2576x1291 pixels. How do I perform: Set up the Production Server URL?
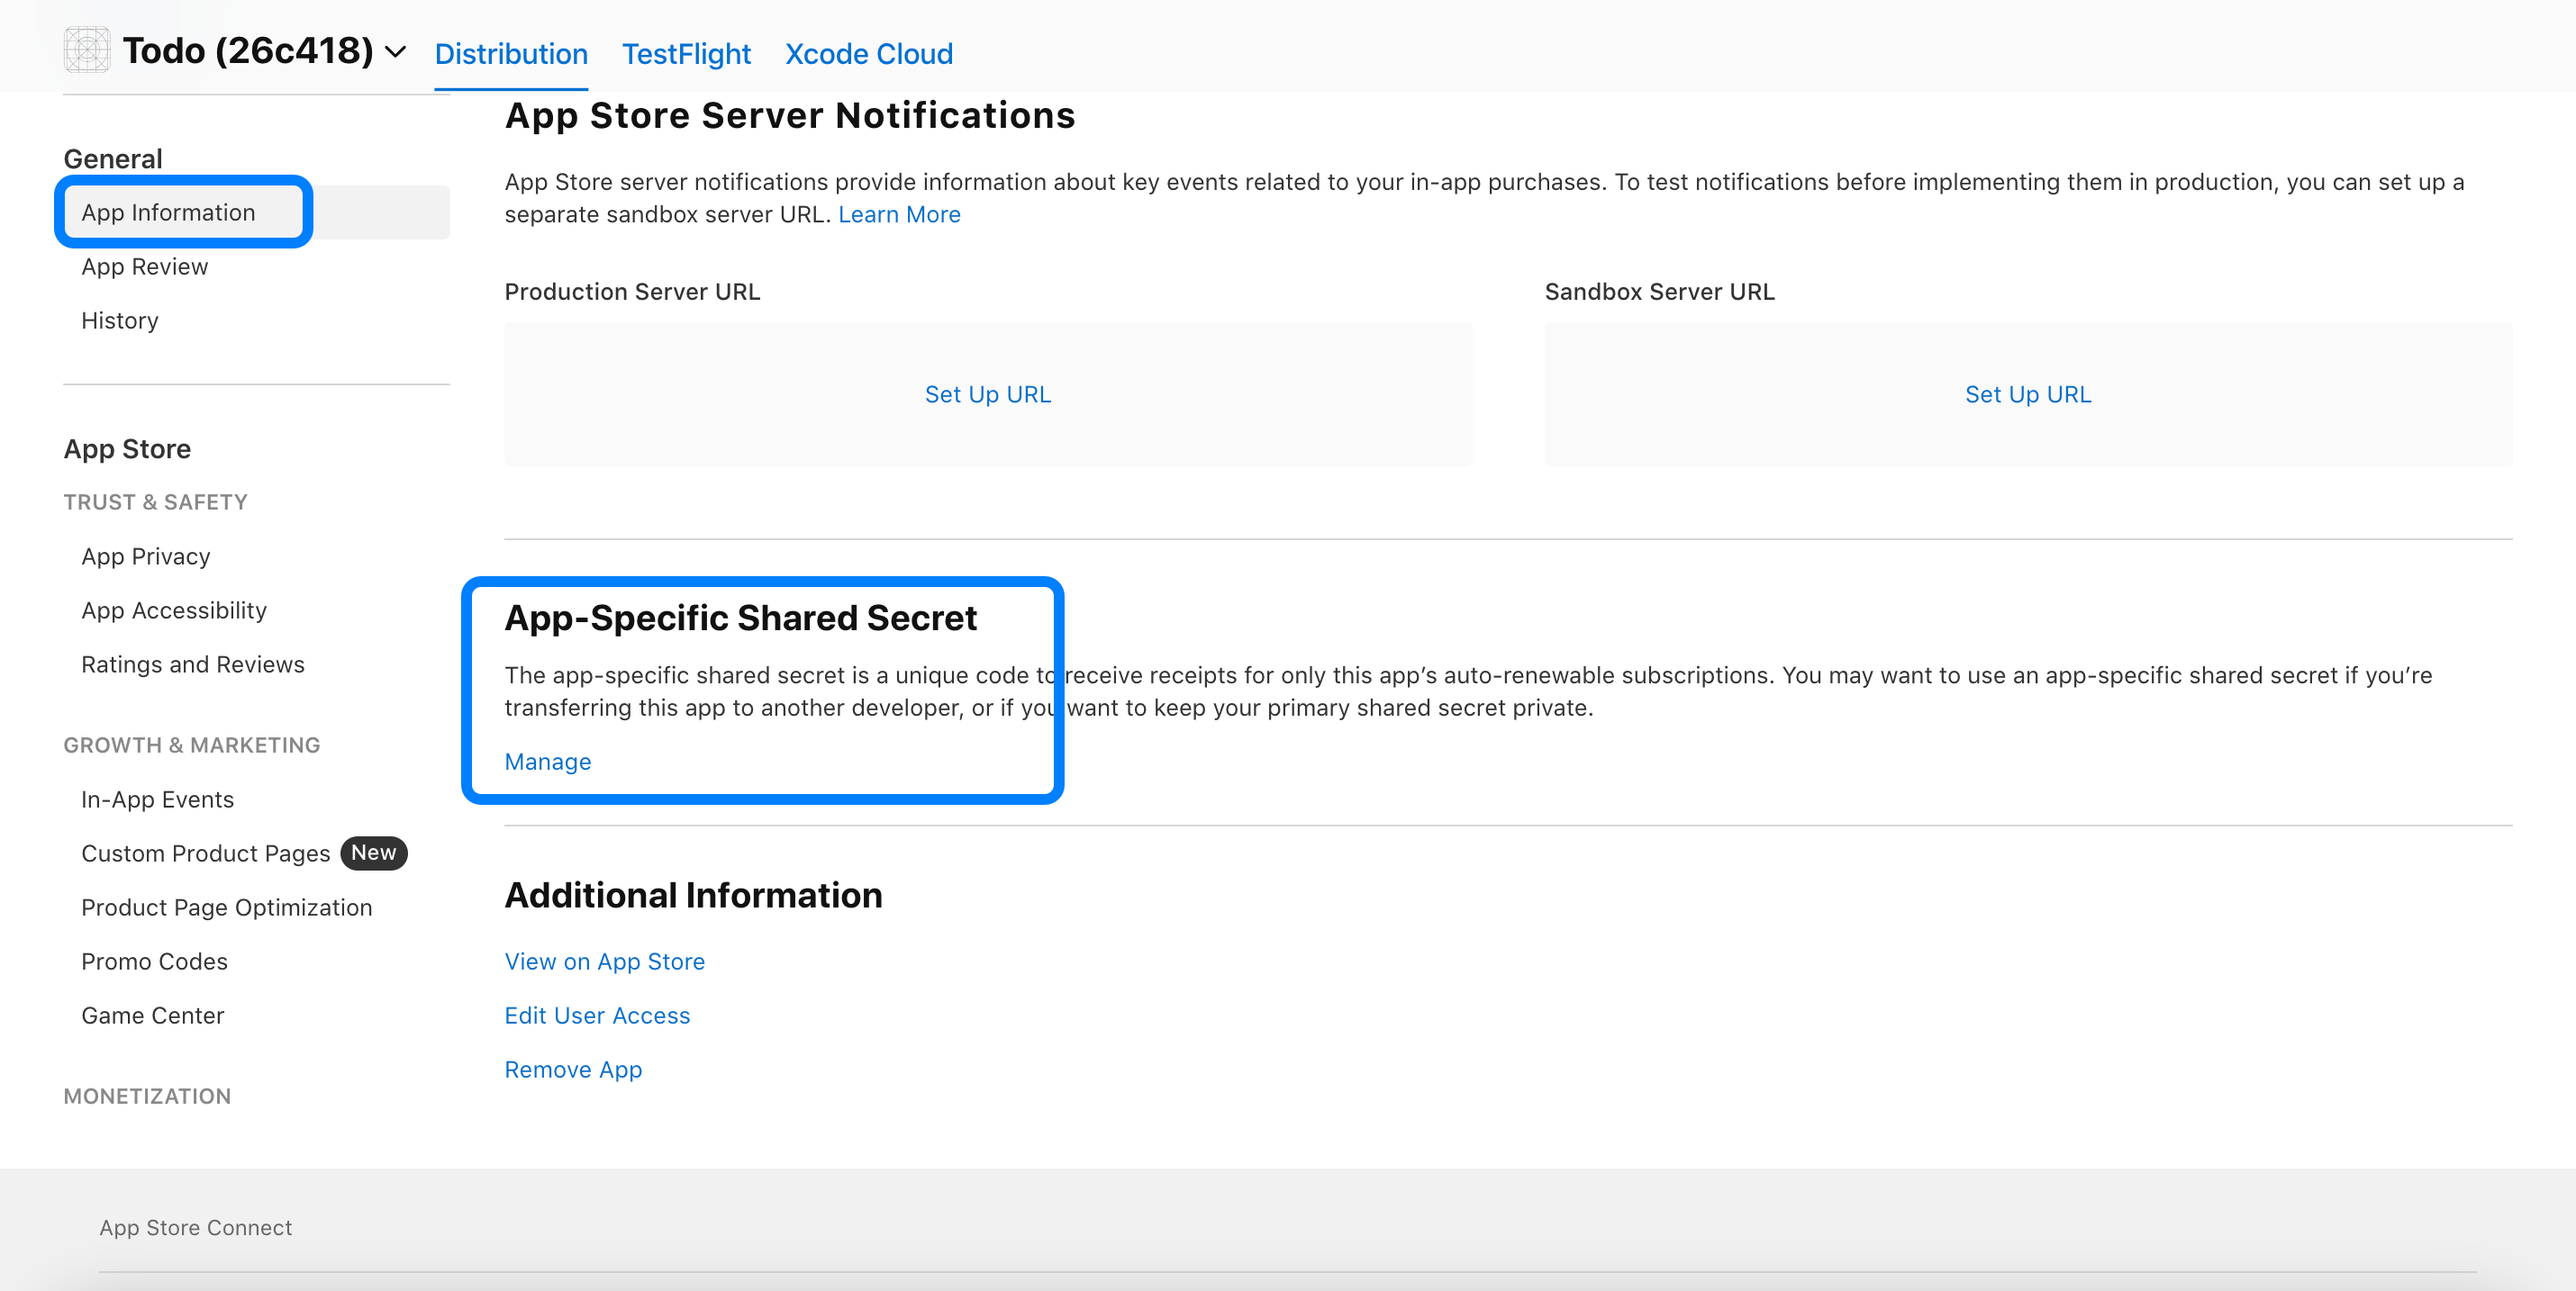pos(987,394)
